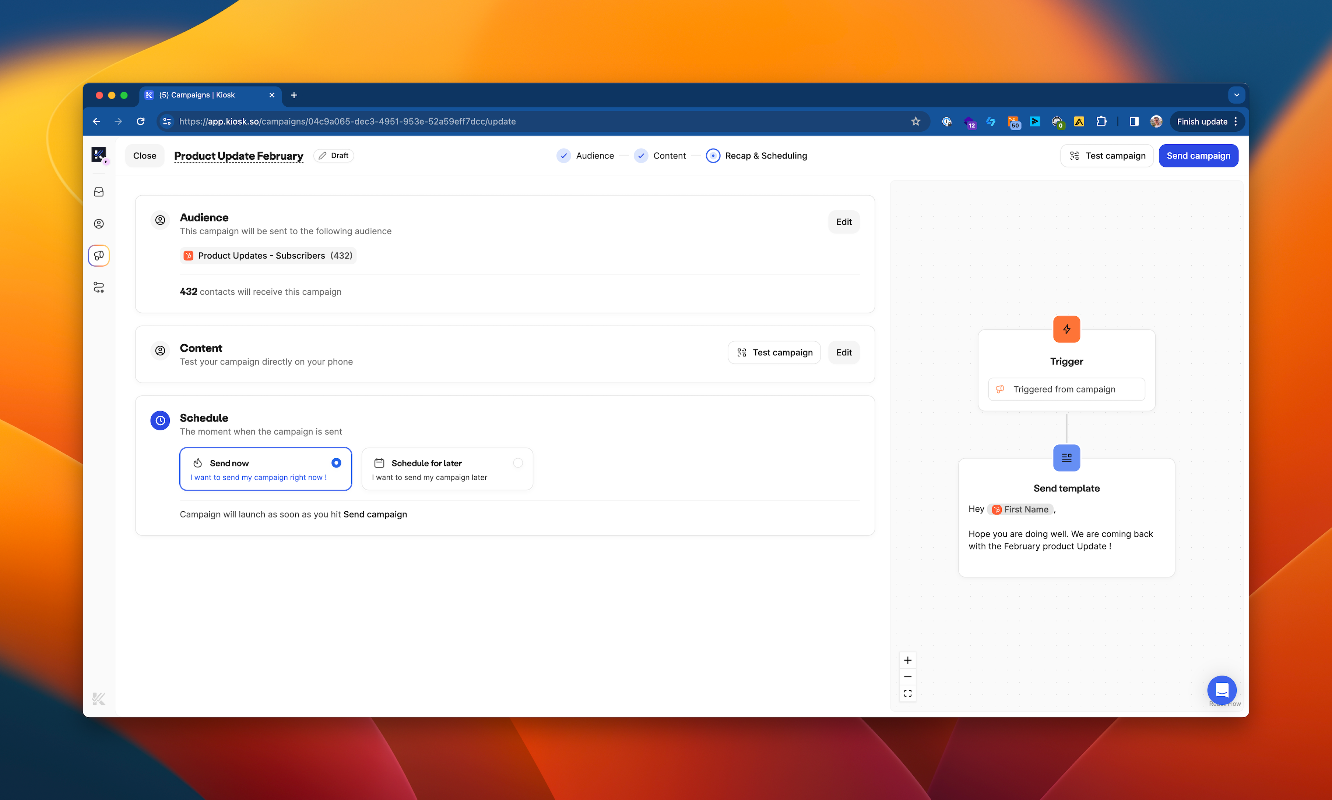Open the Contacts sidebar icon
1332x800 pixels.
[99, 224]
